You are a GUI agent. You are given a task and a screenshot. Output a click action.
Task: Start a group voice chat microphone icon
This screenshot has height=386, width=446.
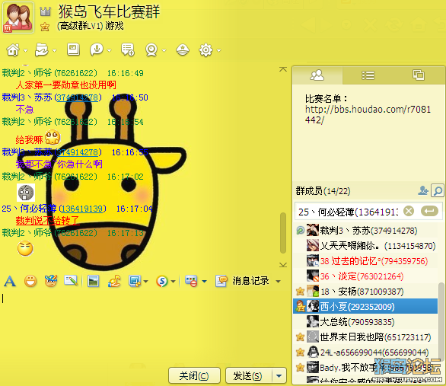pos(97,50)
